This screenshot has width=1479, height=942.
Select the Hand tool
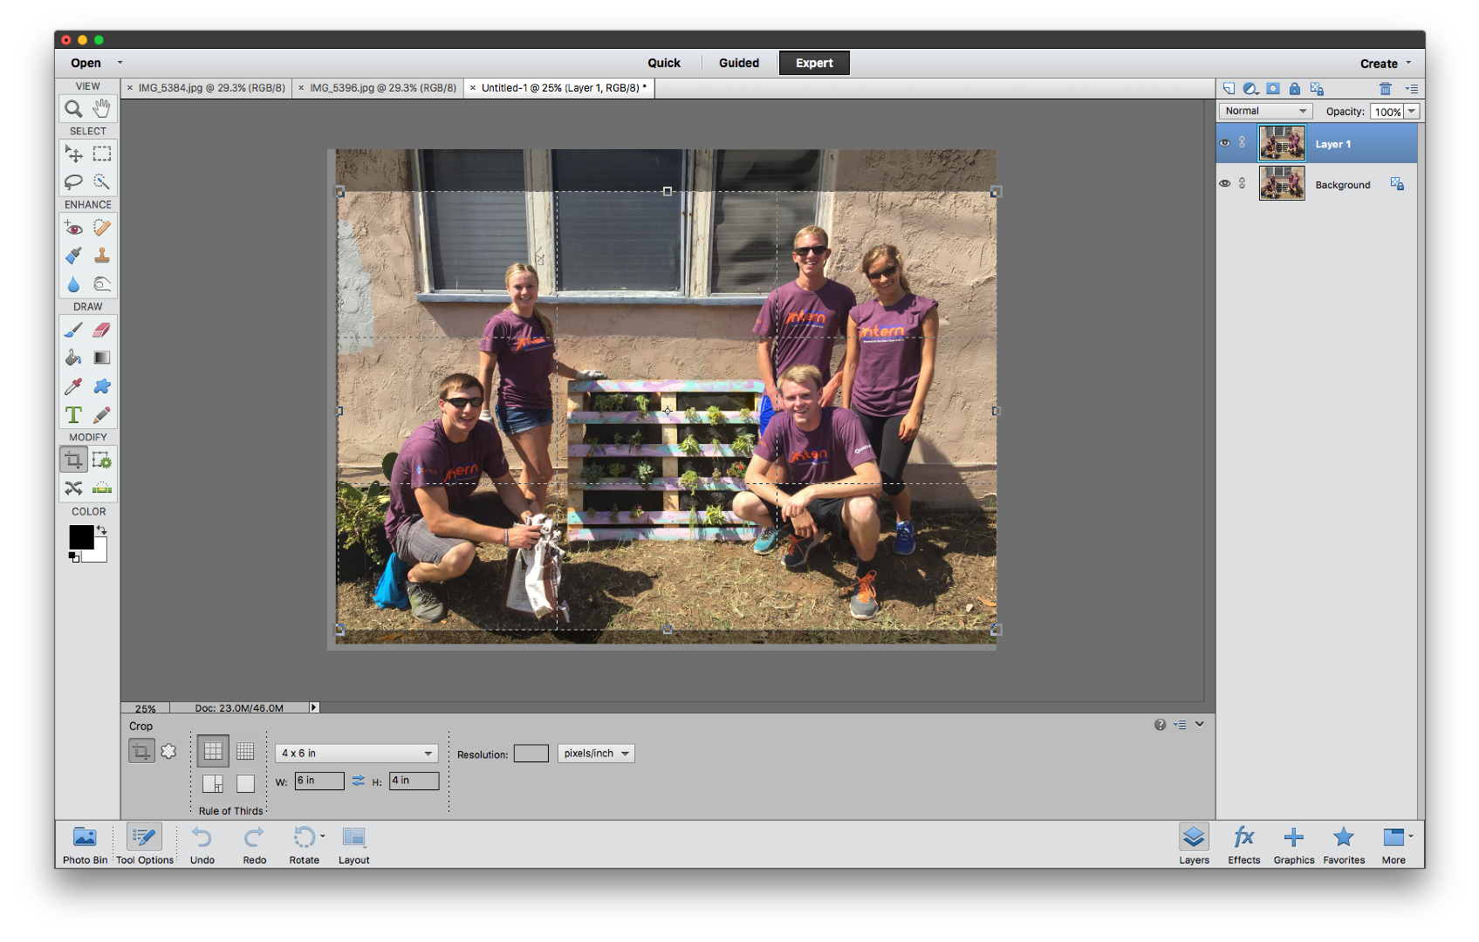[x=102, y=108]
